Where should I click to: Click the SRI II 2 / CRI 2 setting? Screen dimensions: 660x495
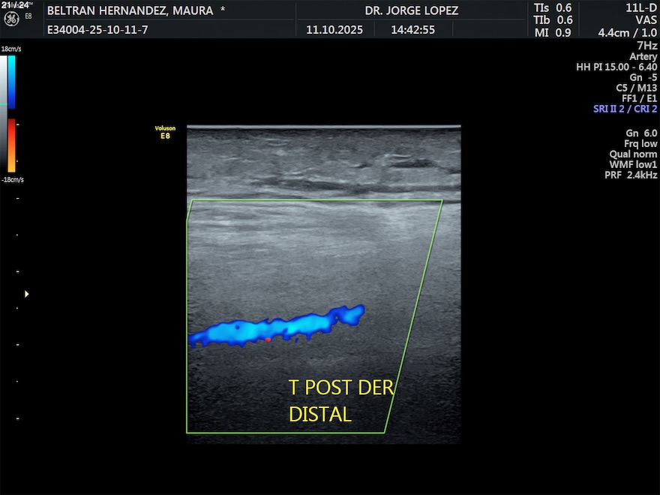(x=625, y=109)
